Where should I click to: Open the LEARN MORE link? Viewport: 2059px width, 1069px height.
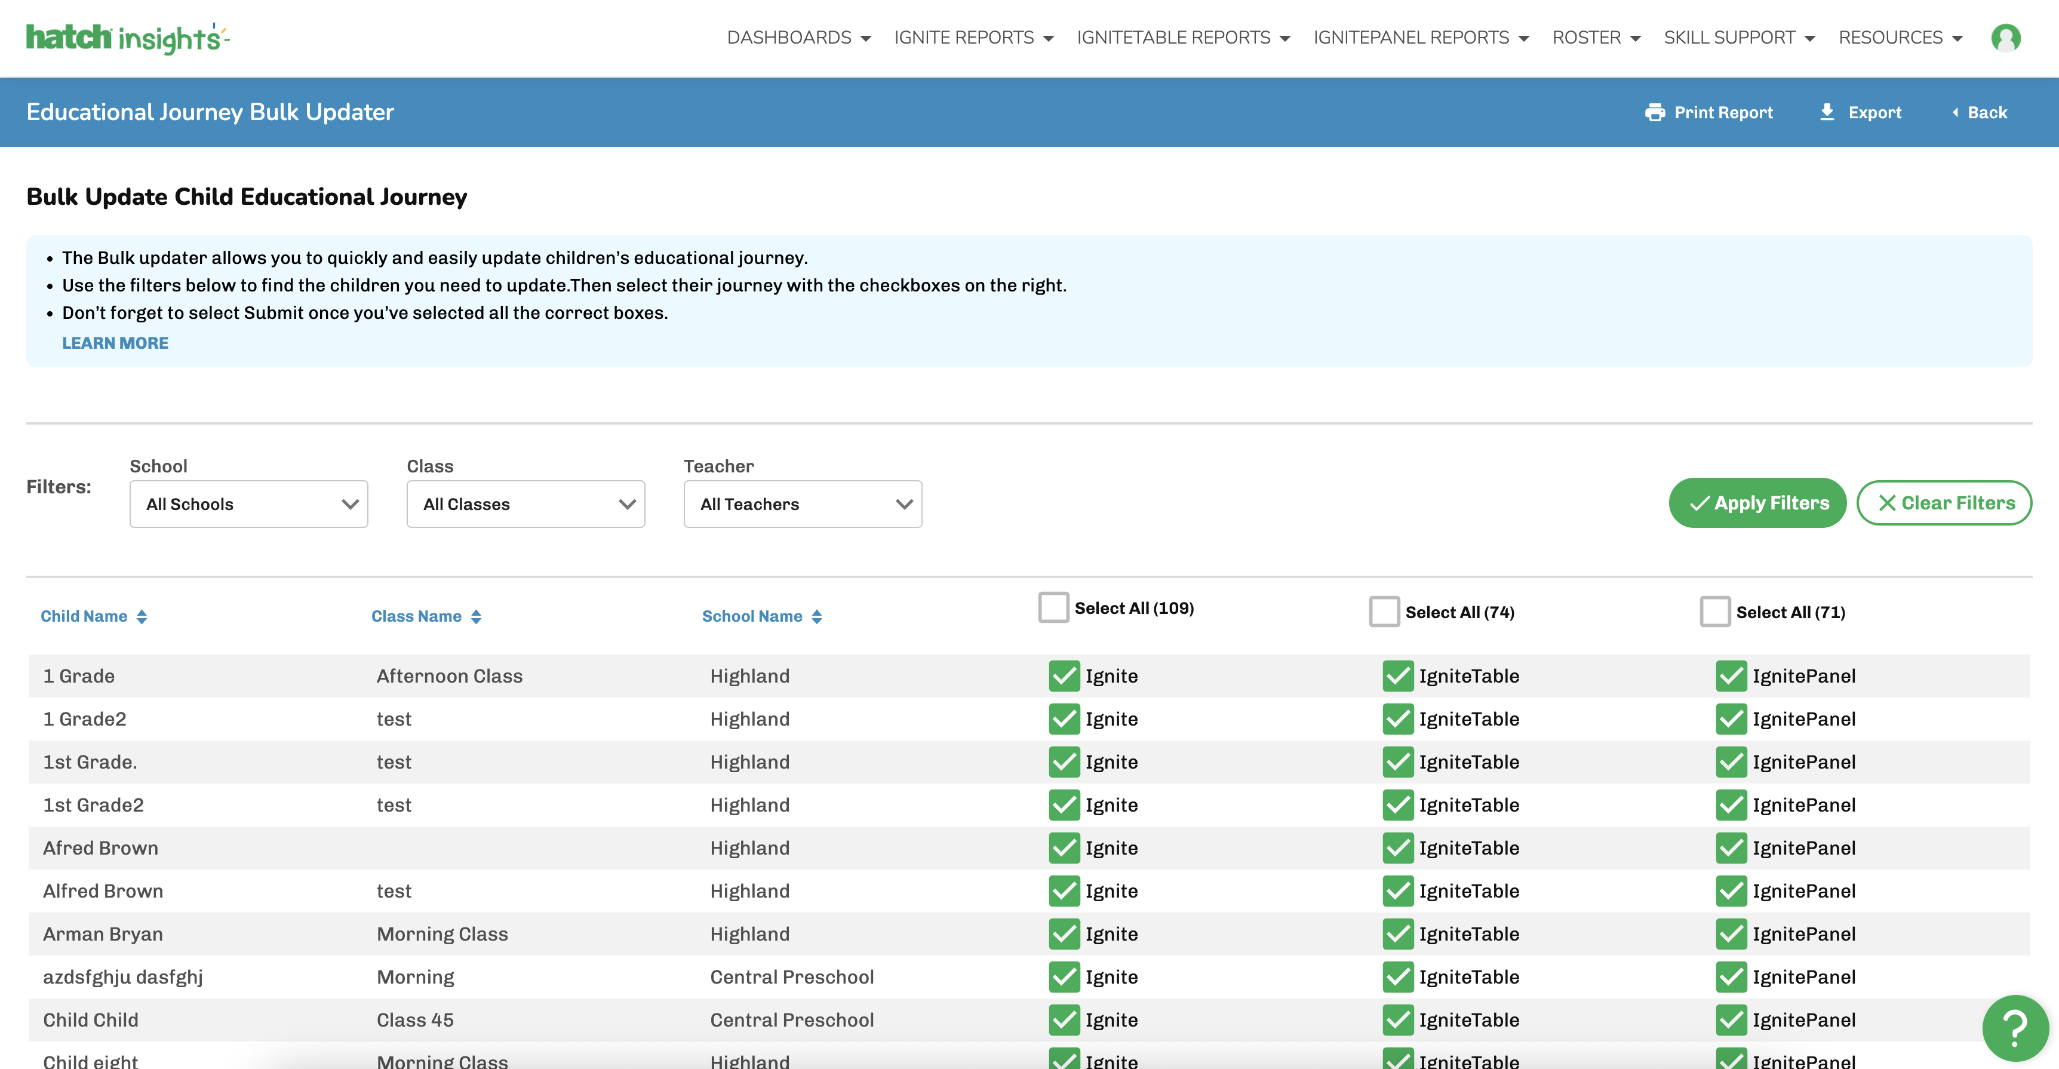click(115, 343)
